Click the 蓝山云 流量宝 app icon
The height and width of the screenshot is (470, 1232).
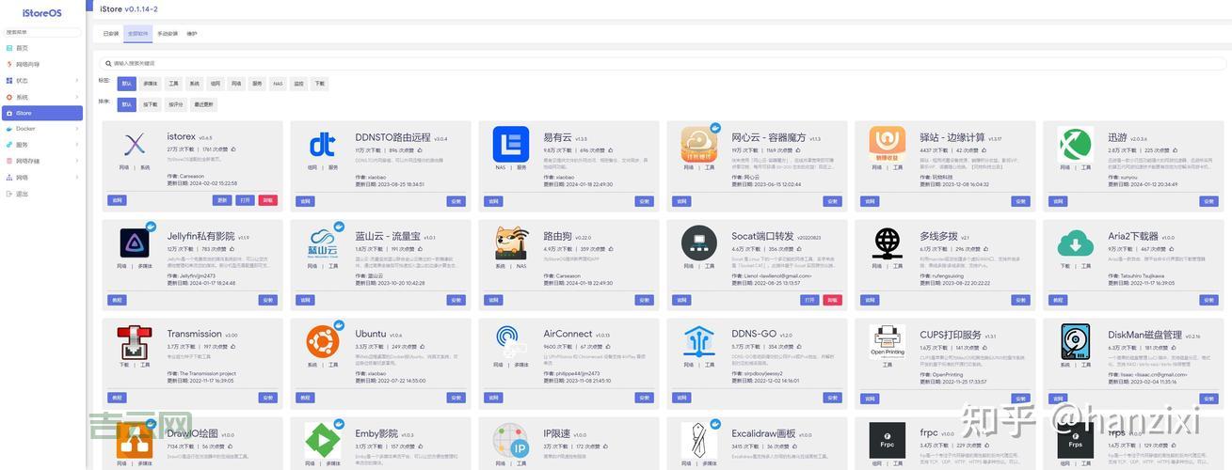323,243
